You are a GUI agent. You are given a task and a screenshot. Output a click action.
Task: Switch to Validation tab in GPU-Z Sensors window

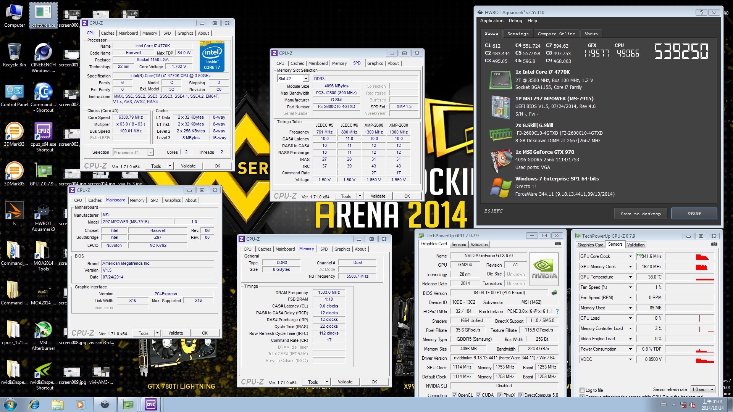point(636,245)
